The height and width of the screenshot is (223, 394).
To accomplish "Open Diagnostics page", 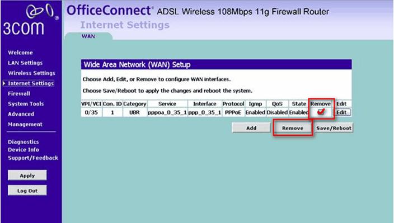I will click(x=24, y=142).
